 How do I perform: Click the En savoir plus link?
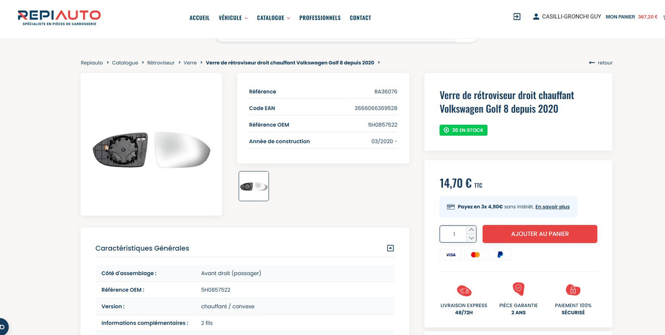pos(552,207)
